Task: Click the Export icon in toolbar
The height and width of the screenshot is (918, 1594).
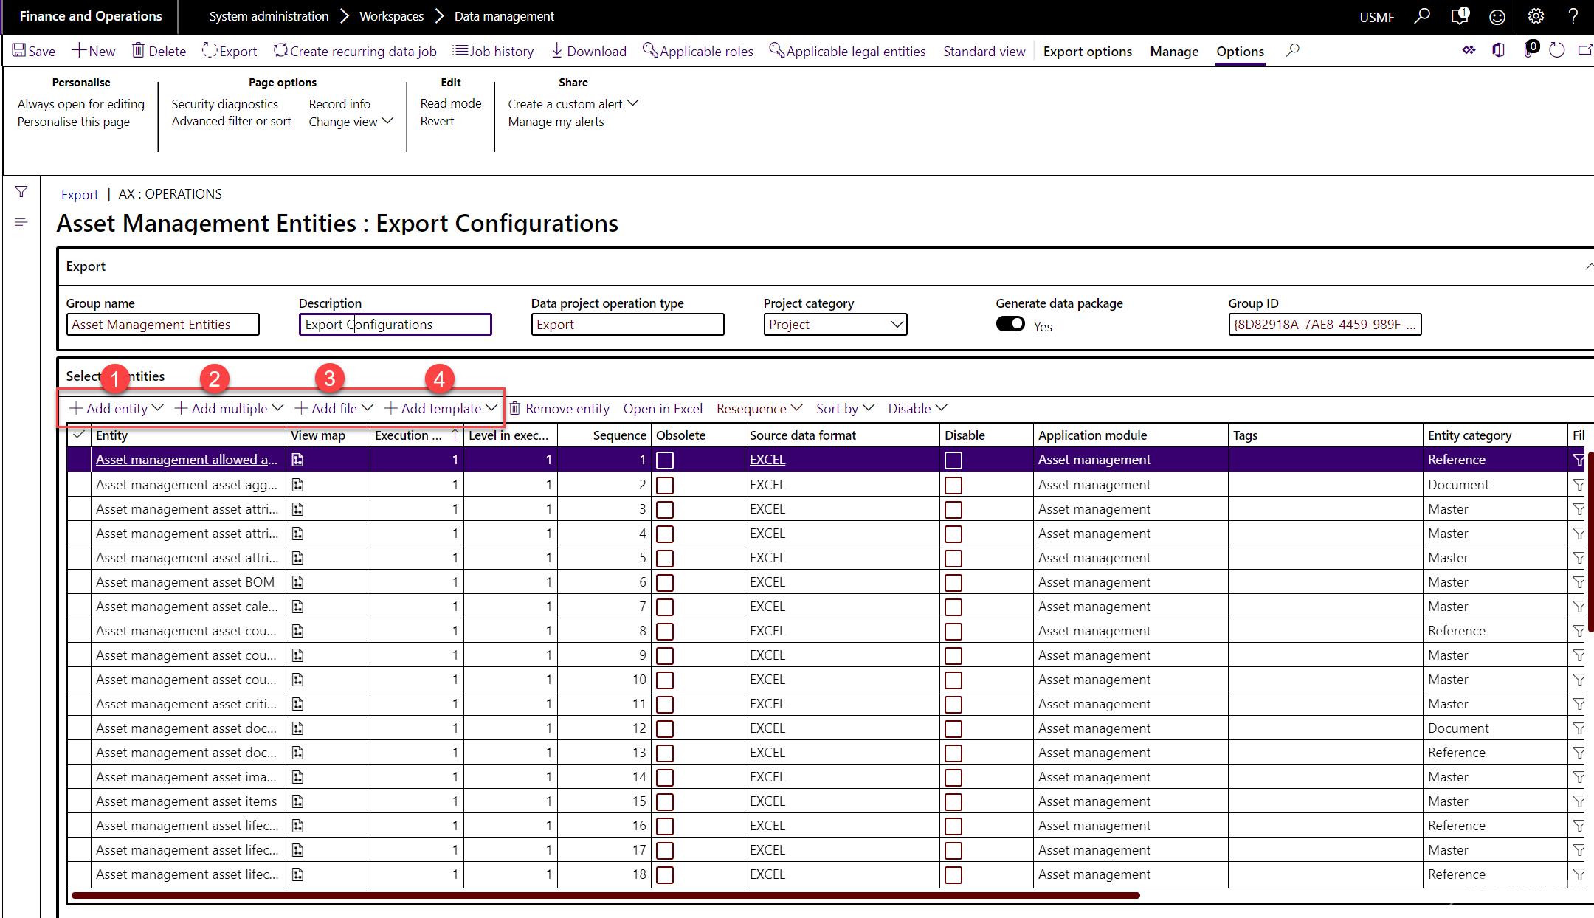Action: click(x=229, y=50)
